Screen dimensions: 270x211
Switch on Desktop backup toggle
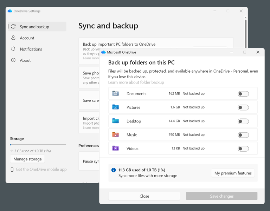(x=243, y=121)
